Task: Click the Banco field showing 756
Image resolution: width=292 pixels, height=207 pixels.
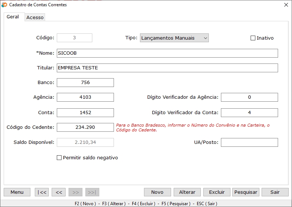Action: 85,83
